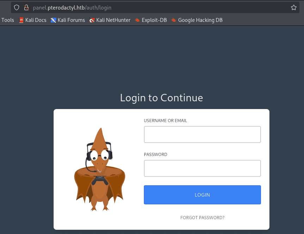The width and height of the screenshot is (304, 234).
Task: Focus the Username or Email field
Action: pyautogui.click(x=202, y=134)
